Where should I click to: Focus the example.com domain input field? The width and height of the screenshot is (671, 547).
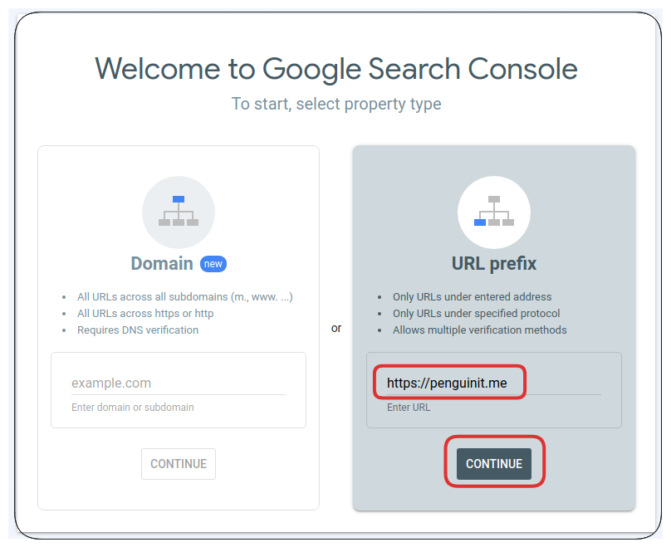click(x=179, y=383)
